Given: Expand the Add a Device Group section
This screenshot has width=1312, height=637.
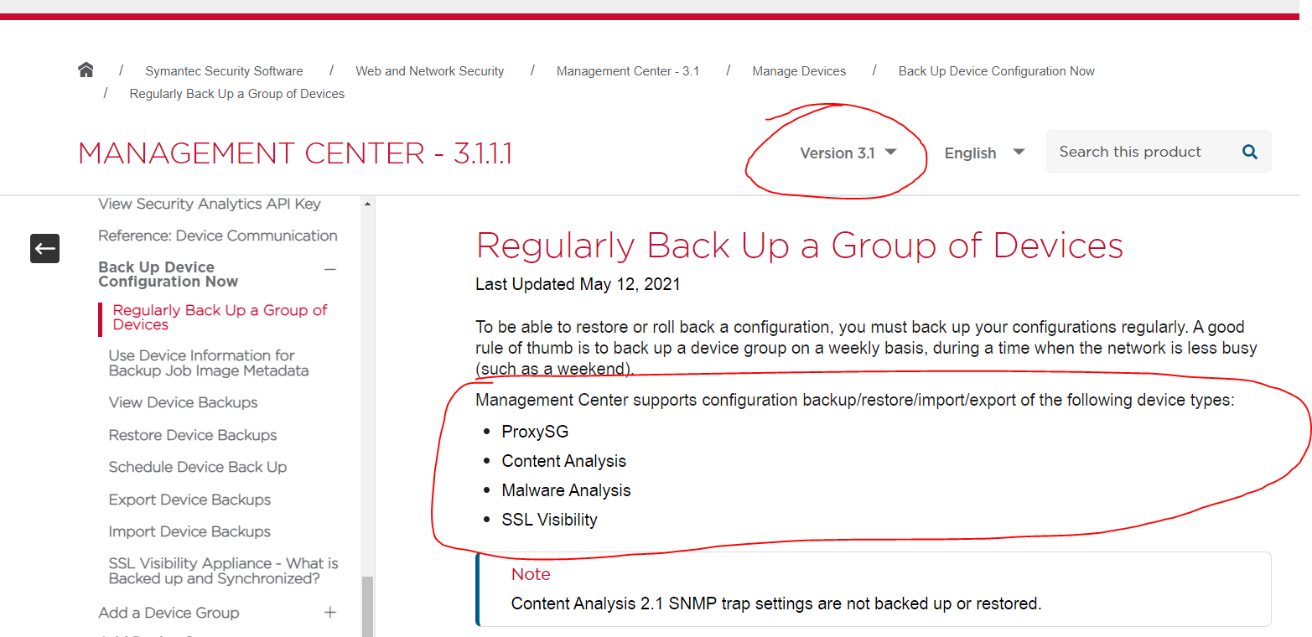Looking at the screenshot, I should [330, 613].
